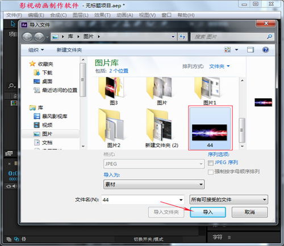
Task: Select the 图片 library in sidebar
Action: pyautogui.click(x=43, y=134)
